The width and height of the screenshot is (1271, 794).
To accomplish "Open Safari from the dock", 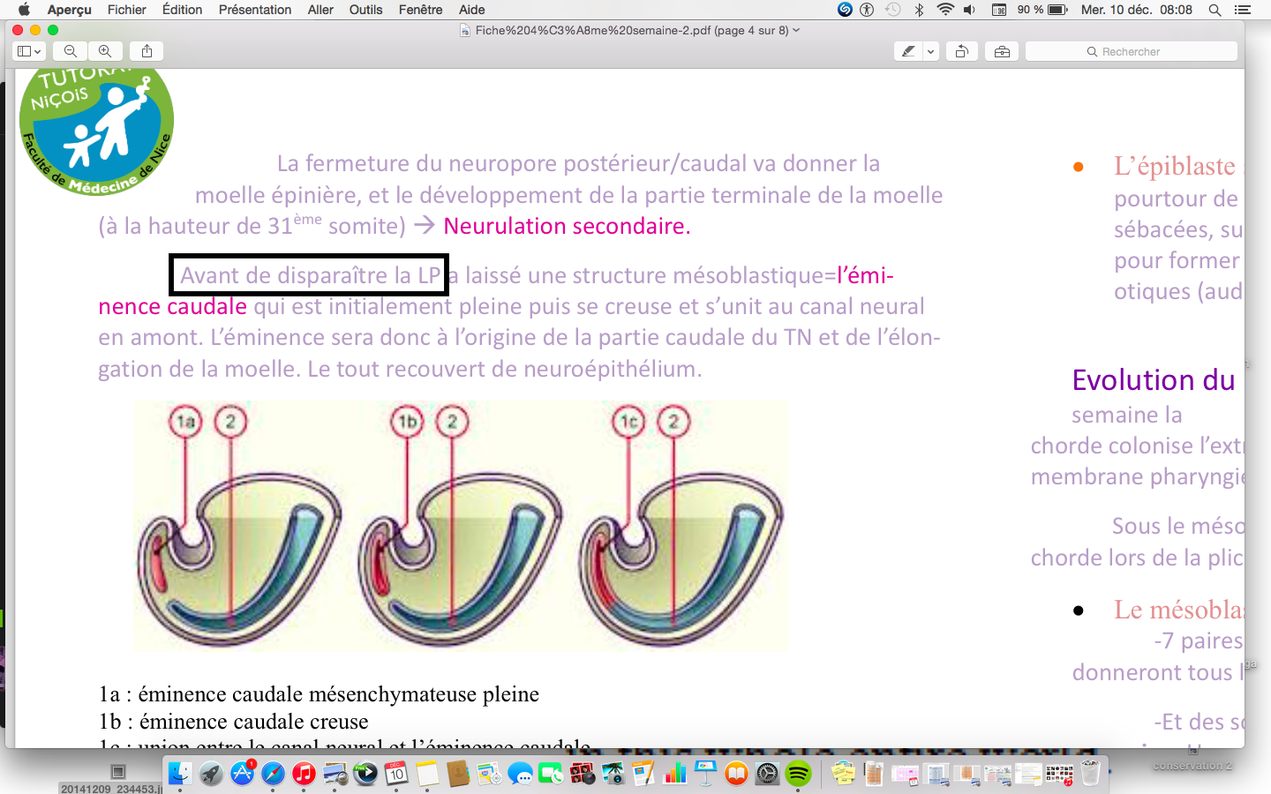I will coord(273,774).
